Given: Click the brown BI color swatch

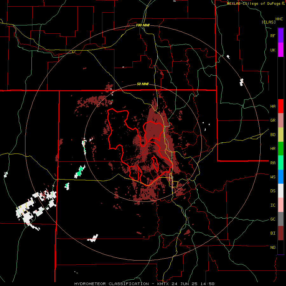Looking at the screenshot, I should click(x=281, y=233).
